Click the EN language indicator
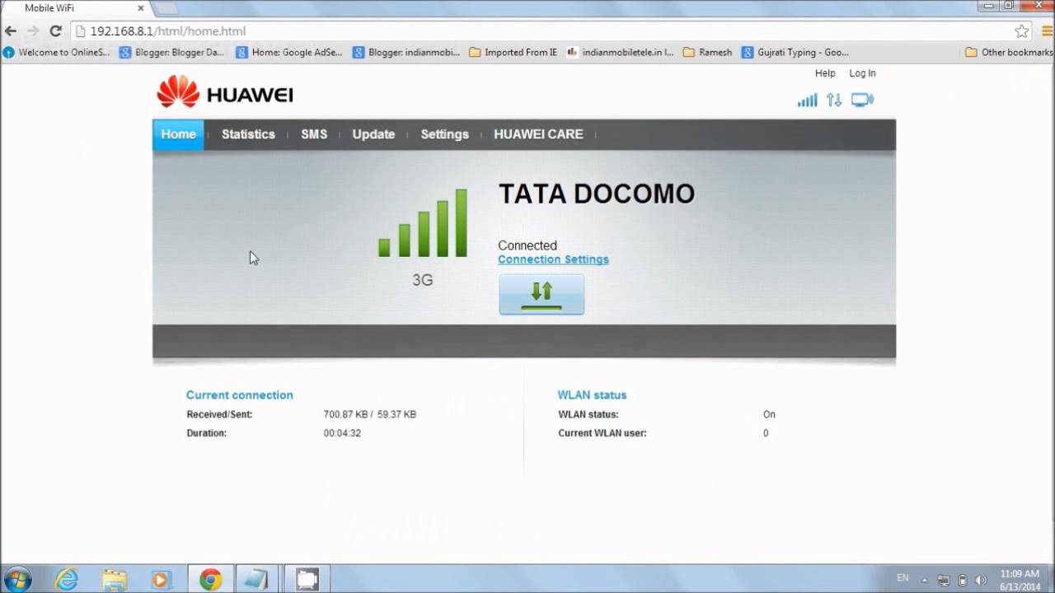The height and width of the screenshot is (593, 1055). tap(903, 578)
